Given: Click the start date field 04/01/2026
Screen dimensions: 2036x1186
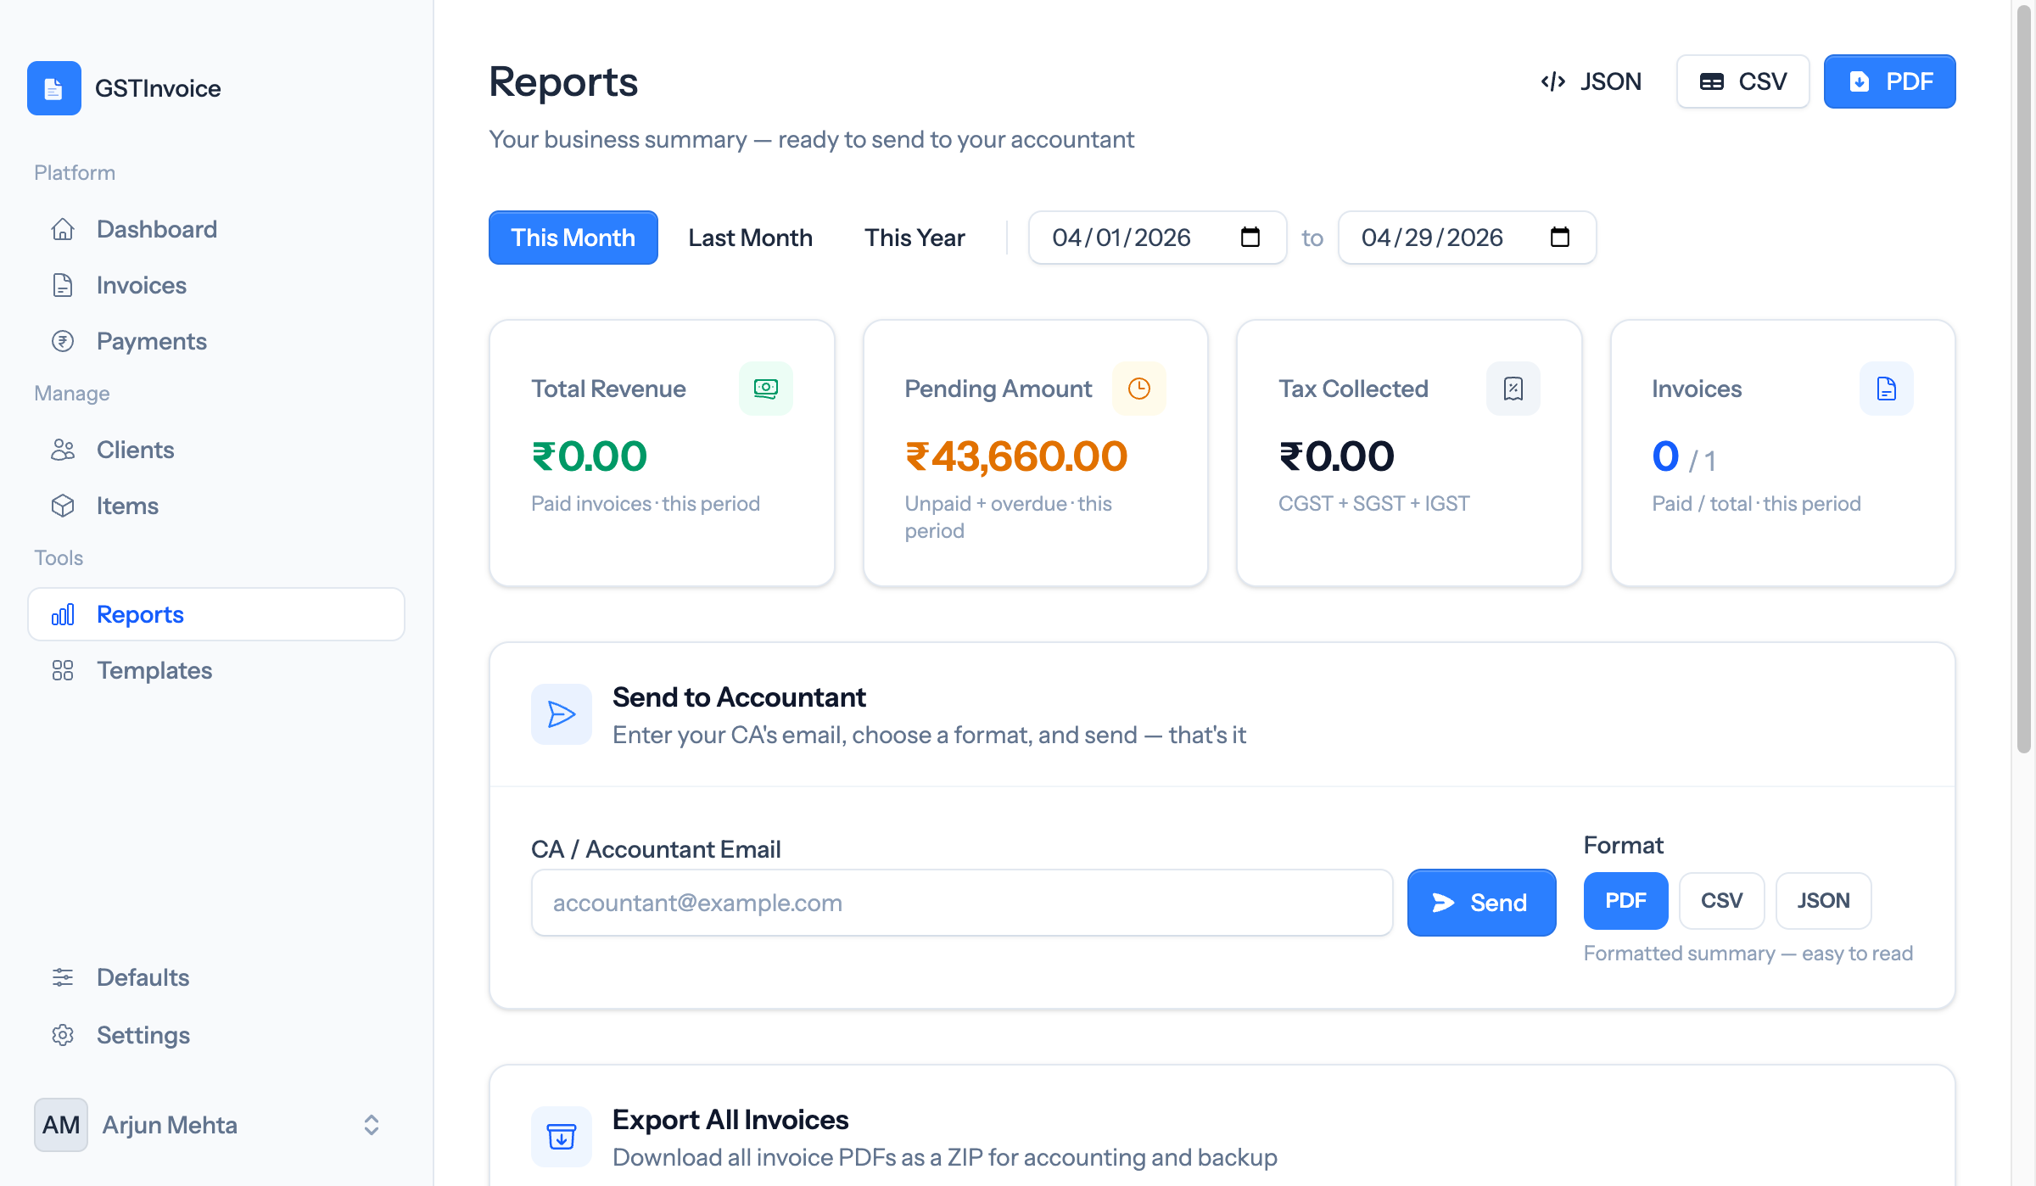Looking at the screenshot, I should point(1158,238).
